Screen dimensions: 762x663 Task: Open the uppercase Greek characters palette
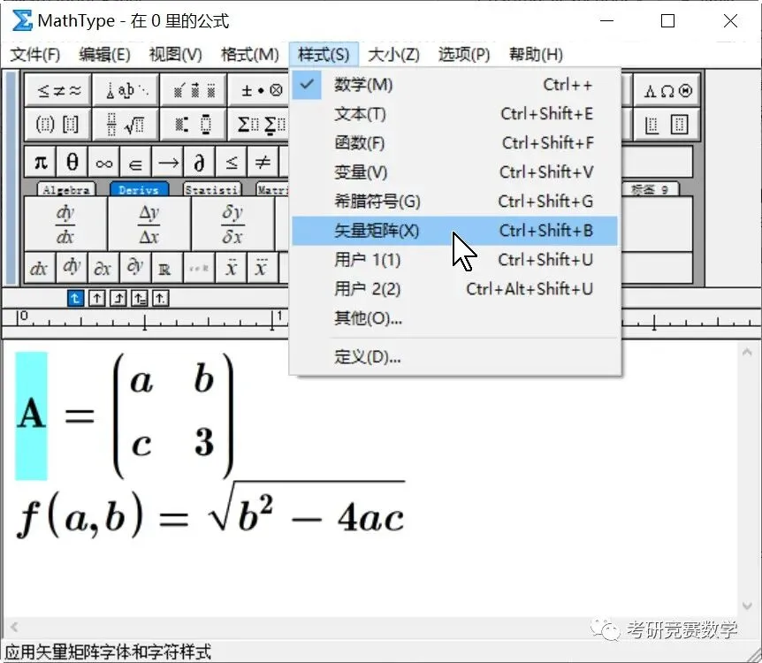(667, 90)
